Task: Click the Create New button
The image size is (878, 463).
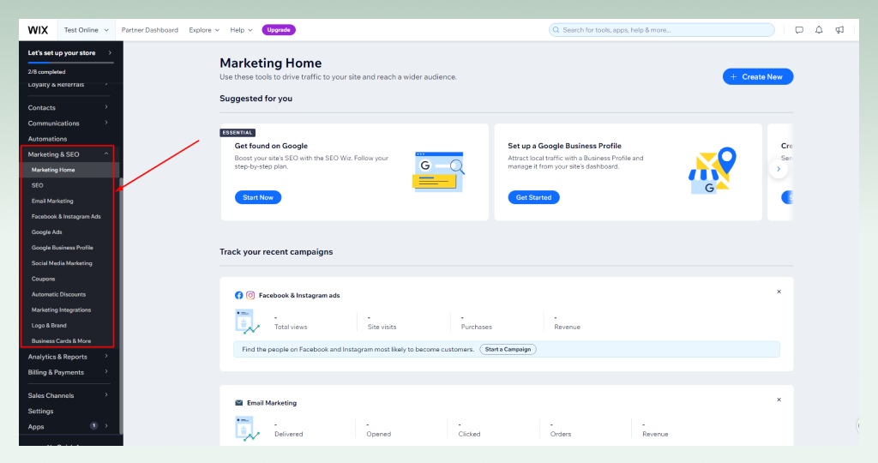Action: (x=758, y=76)
